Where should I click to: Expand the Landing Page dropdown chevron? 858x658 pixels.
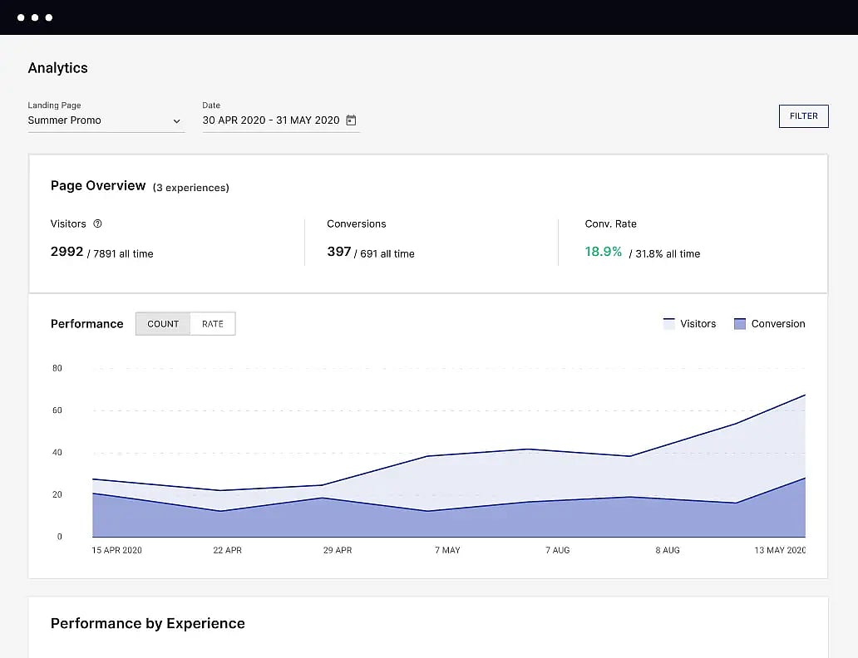[x=176, y=121]
